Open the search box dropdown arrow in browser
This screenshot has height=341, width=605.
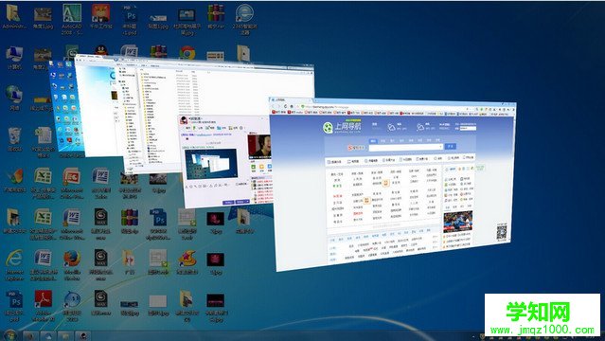[x=440, y=147]
